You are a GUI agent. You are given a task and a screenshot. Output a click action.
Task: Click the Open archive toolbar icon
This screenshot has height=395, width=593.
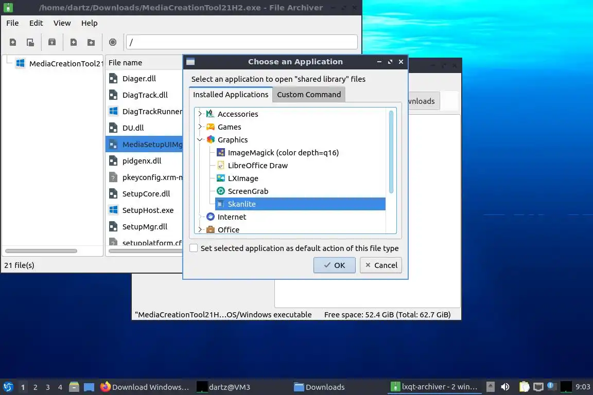pyautogui.click(x=30, y=42)
